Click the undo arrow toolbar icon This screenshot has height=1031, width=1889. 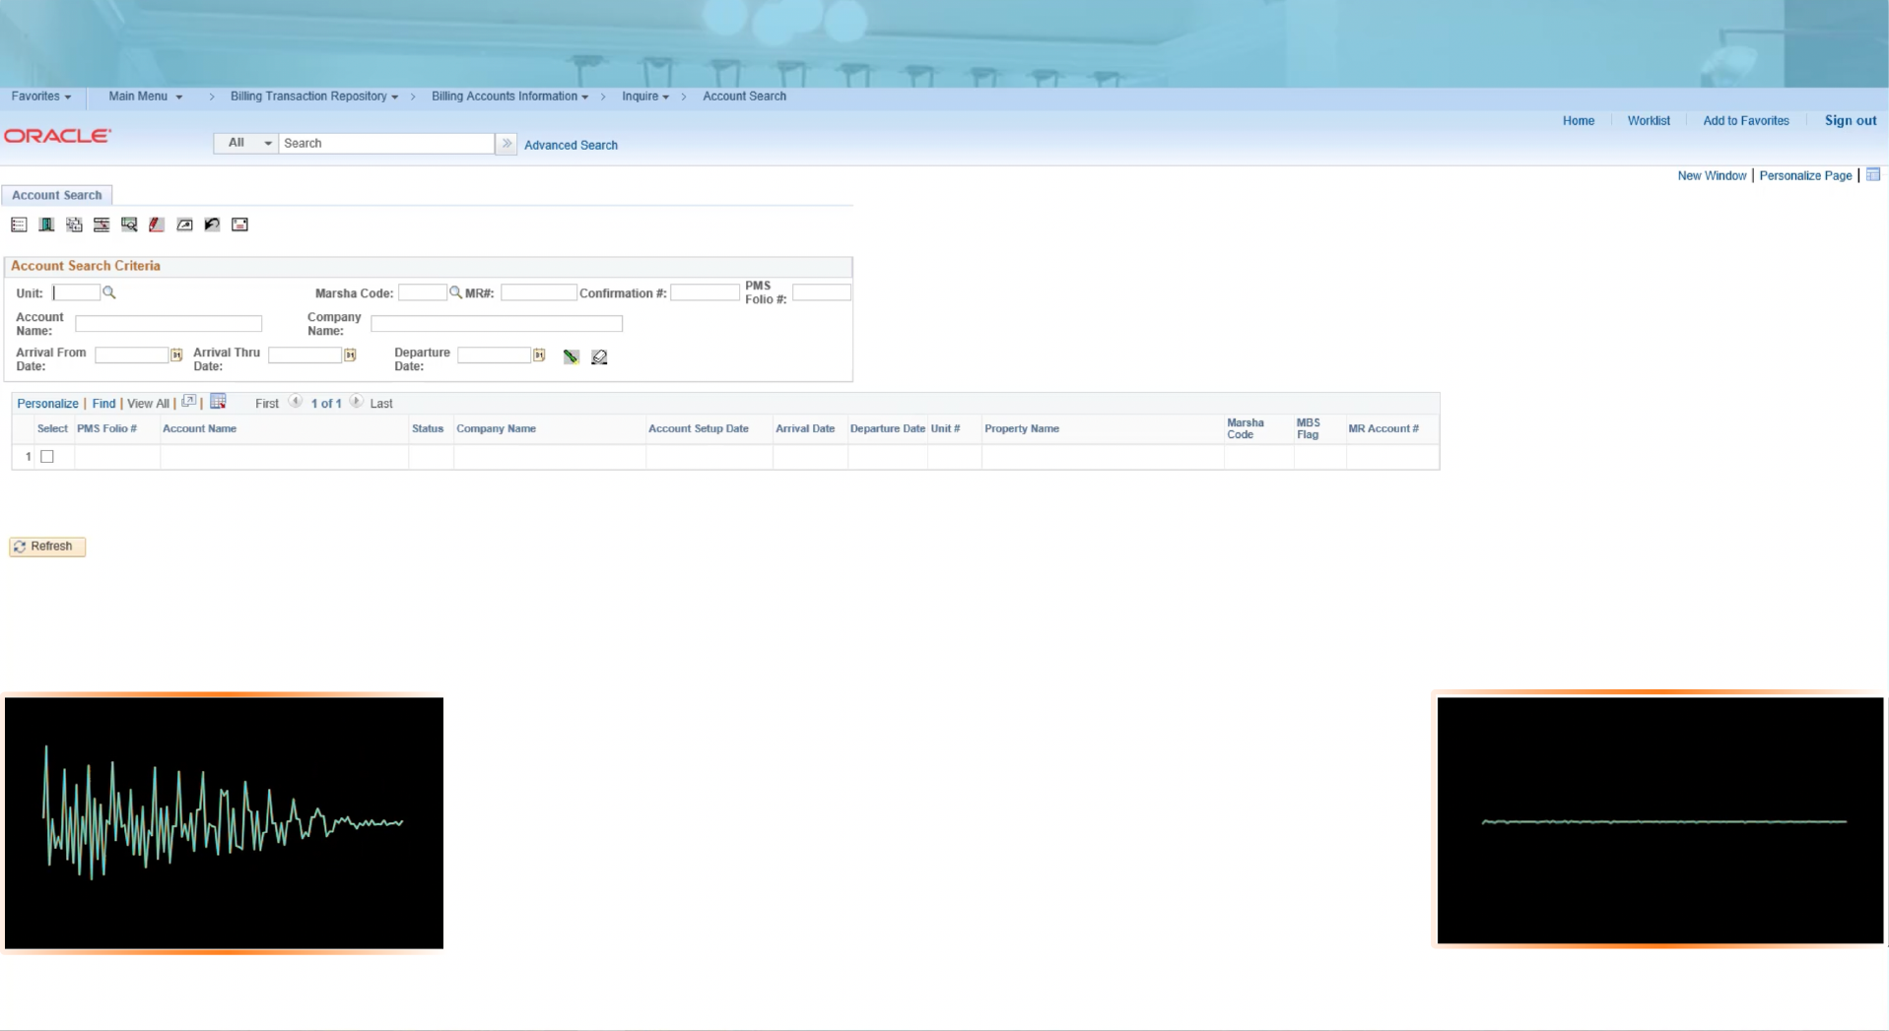point(212,225)
